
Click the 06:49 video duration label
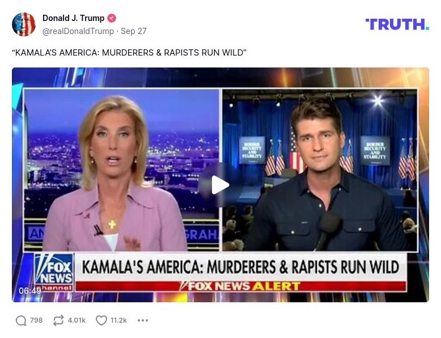point(30,290)
